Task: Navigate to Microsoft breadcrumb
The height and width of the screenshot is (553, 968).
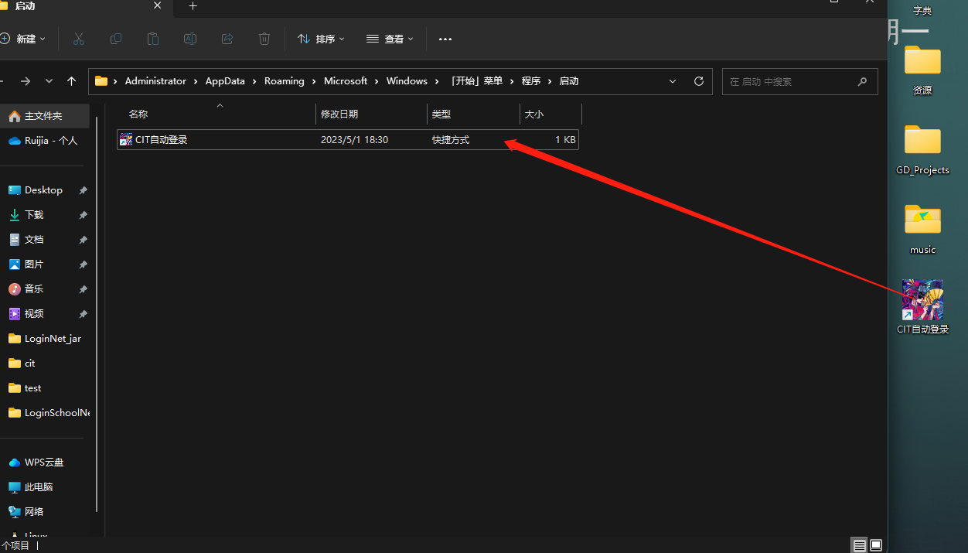Action: 346,81
